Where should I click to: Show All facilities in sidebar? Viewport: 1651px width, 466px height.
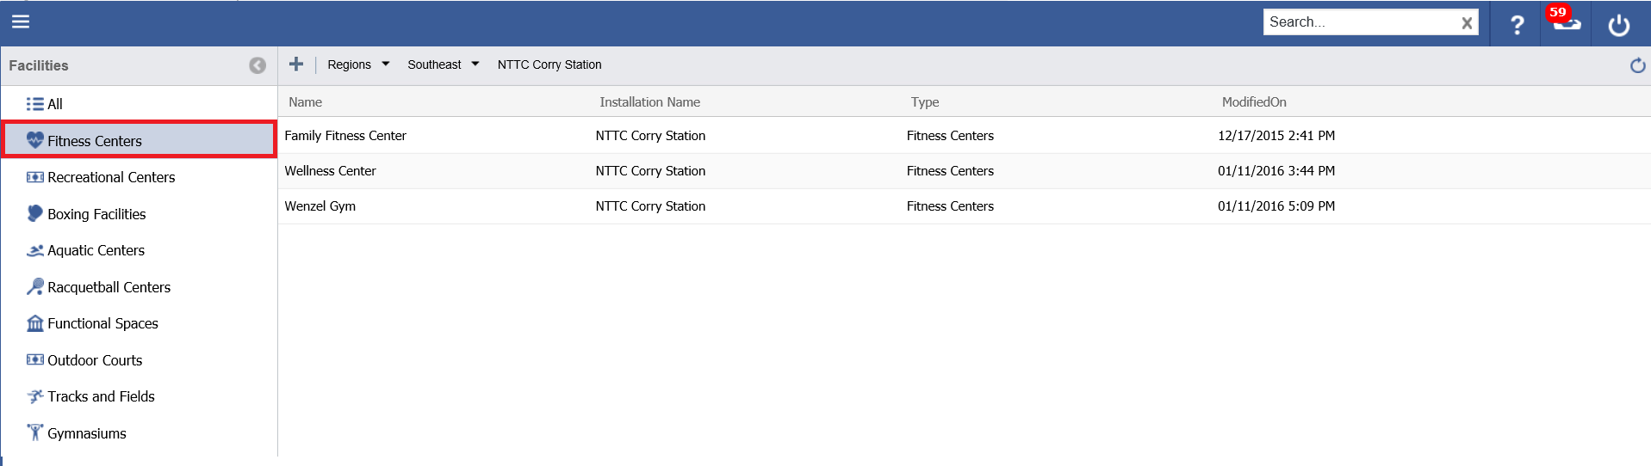click(45, 104)
